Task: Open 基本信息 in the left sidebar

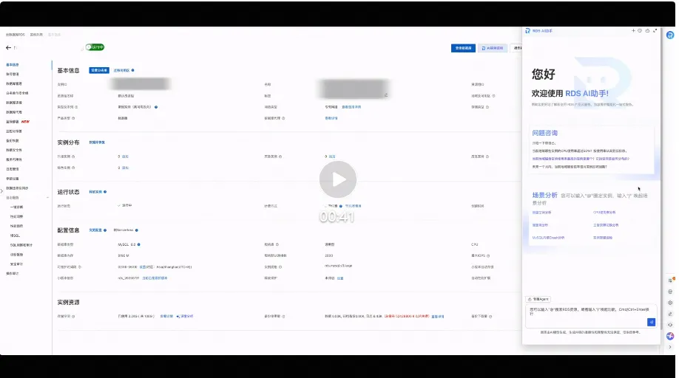Action: [x=13, y=65]
